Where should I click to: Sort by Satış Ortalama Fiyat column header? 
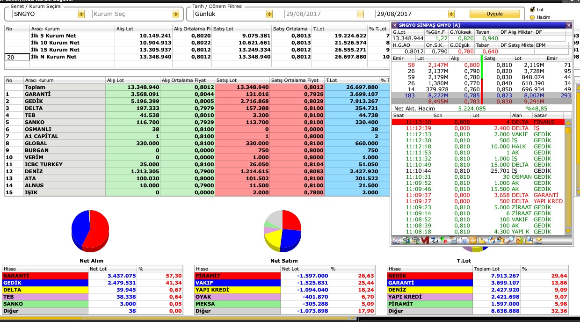(x=297, y=80)
